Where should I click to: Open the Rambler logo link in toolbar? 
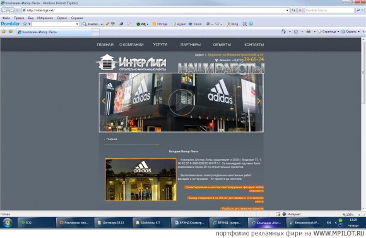[10, 24]
